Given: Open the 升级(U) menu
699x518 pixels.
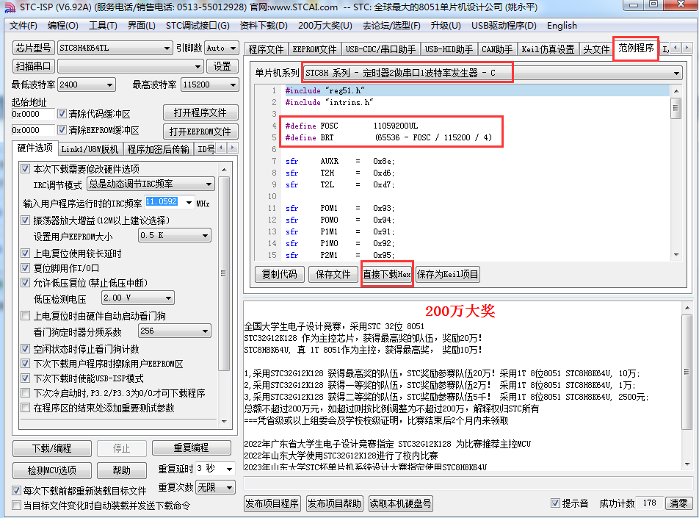Looking at the screenshot, I should pyautogui.click(x=446, y=26).
